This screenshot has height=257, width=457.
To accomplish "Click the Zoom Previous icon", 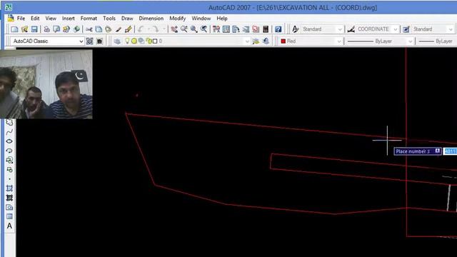I will click(204, 29).
